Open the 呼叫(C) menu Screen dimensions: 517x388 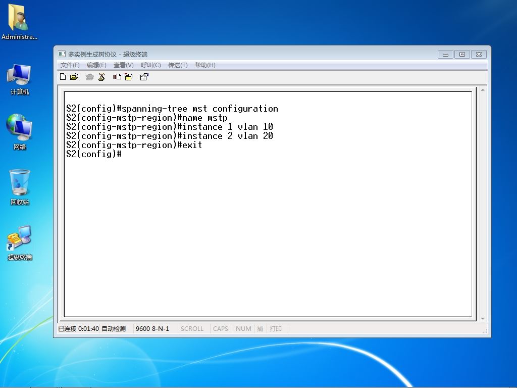click(150, 65)
